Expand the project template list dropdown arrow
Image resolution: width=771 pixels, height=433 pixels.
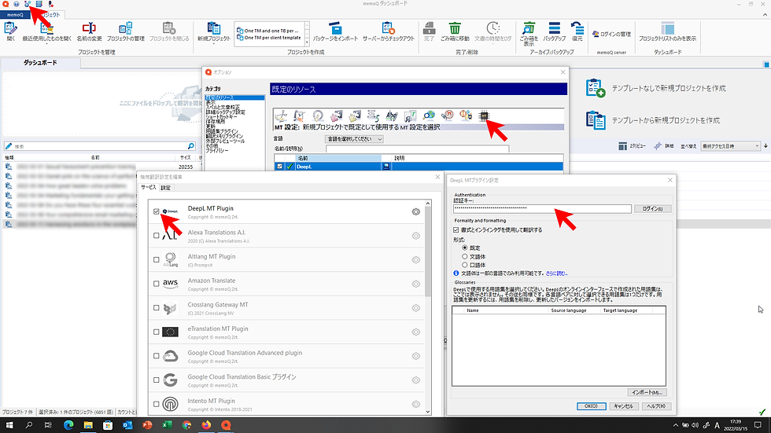point(307,43)
